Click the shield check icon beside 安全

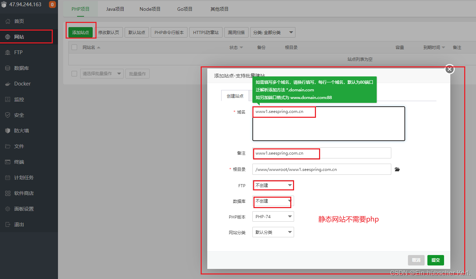coord(8,115)
